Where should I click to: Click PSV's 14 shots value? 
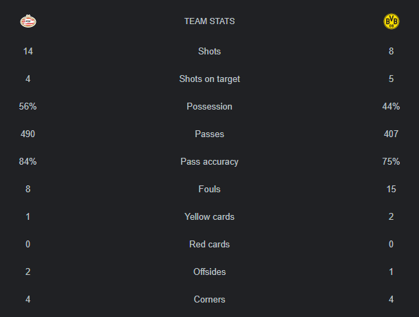(28, 51)
